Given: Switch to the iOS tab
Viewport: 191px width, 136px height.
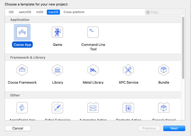Looking at the screenshot, I should click(x=11, y=12).
